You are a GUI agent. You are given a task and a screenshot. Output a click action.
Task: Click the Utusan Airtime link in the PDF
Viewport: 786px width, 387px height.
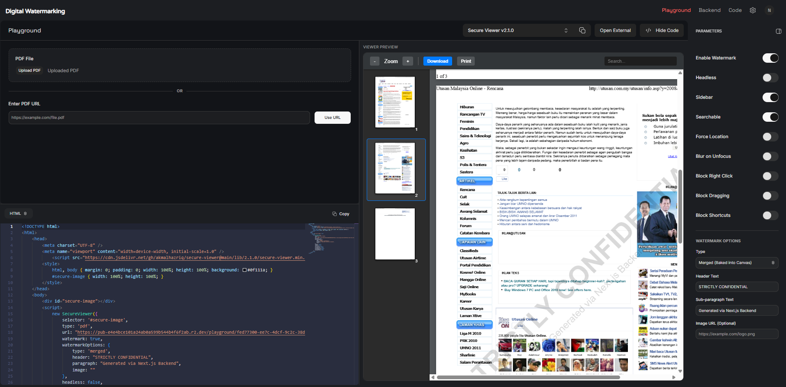click(x=473, y=258)
